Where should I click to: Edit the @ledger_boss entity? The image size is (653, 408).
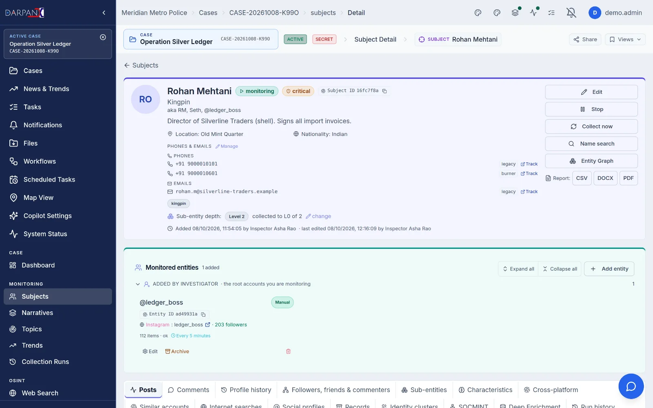click(150, 351)
